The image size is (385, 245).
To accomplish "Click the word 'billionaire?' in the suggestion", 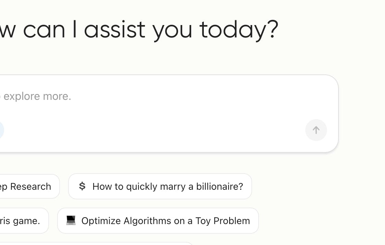I will click(x=220, y=186).
